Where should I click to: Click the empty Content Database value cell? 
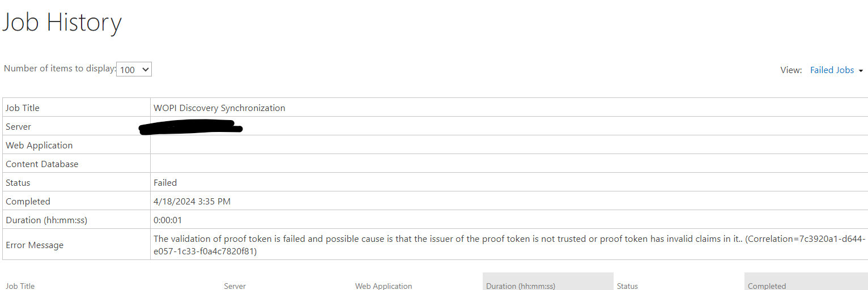click(509, 164)
